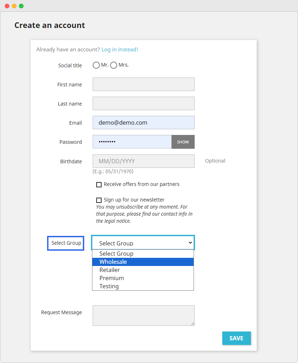Select the Mrs. radio button

[114, 66]
